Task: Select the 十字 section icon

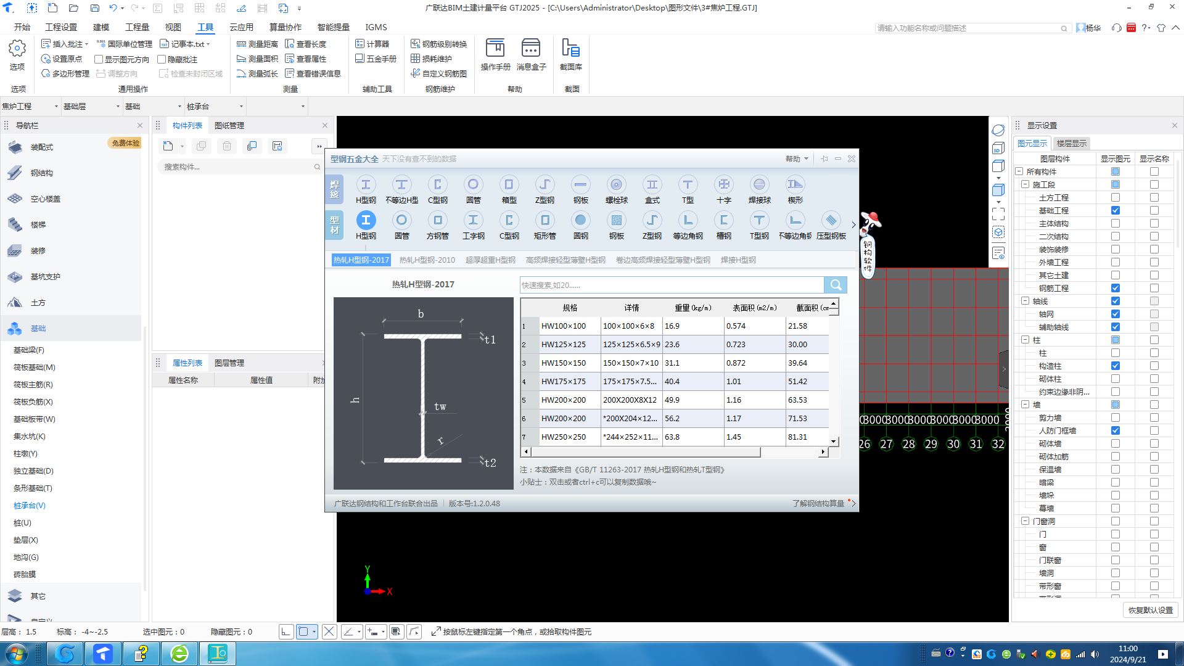Action: coord(723,189)
